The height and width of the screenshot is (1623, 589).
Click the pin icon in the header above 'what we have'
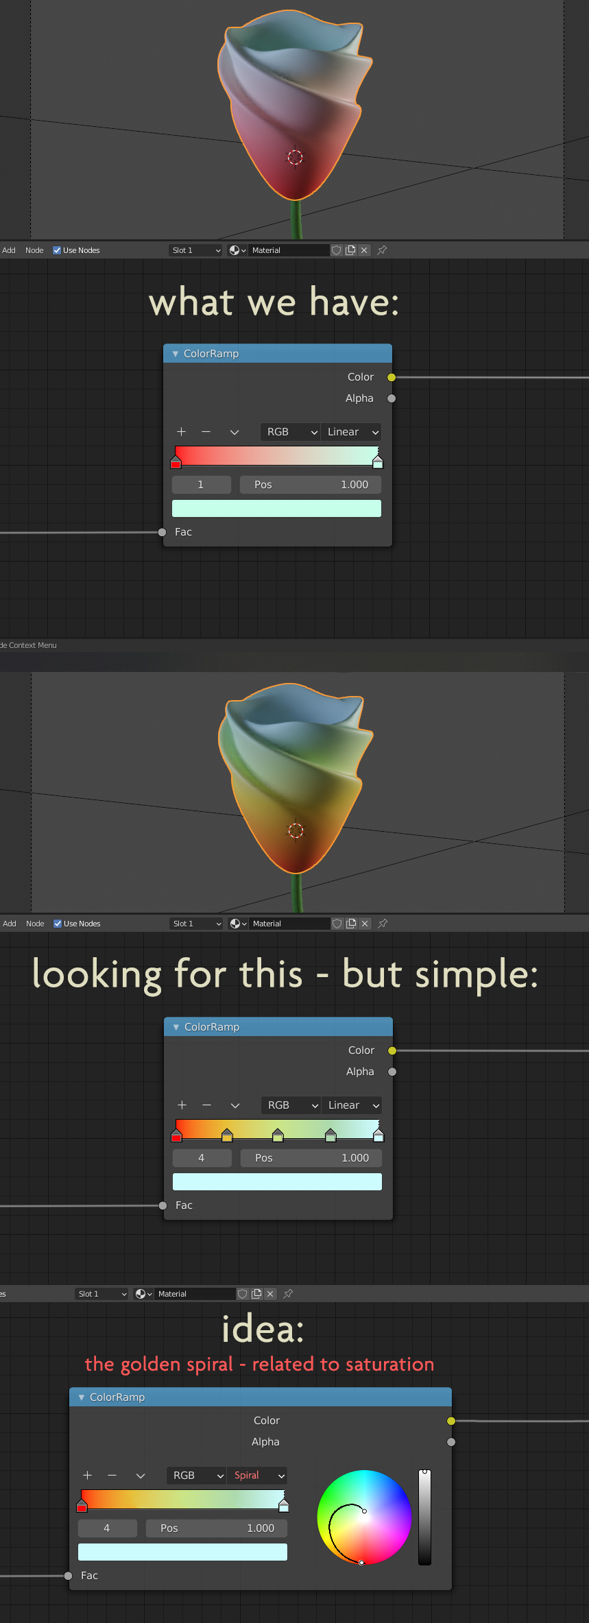pos(382,250)
